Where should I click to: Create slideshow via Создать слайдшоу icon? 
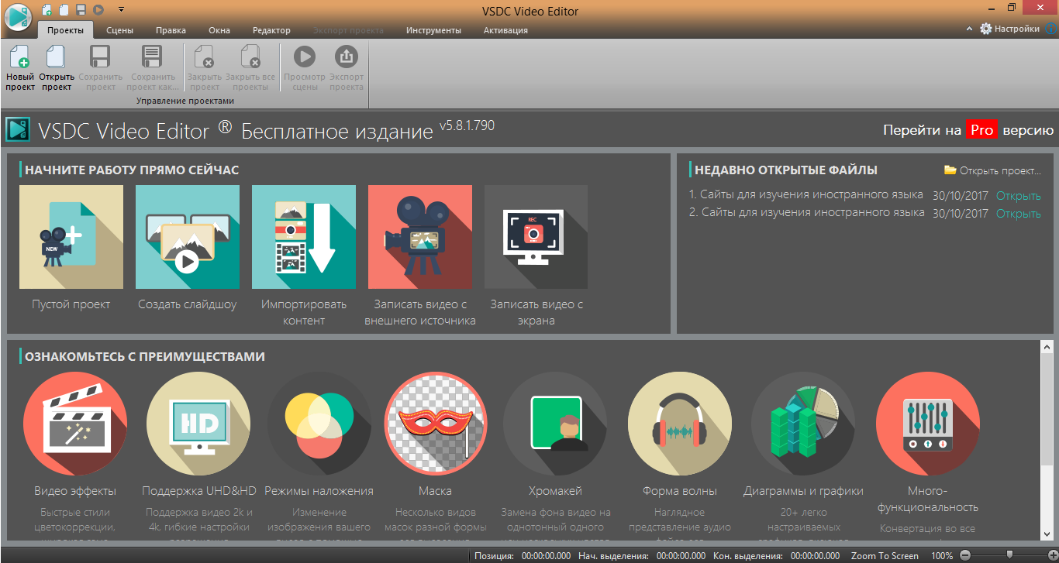tap(187, 237)
